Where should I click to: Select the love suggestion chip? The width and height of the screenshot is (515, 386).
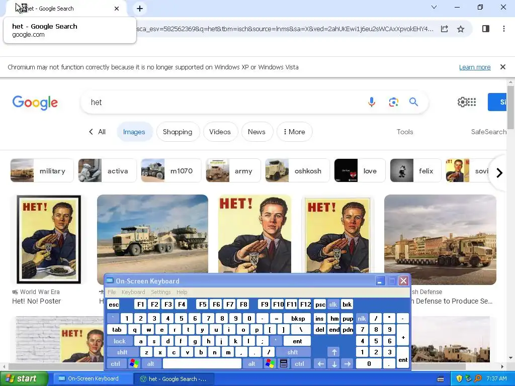pos(360,170)
